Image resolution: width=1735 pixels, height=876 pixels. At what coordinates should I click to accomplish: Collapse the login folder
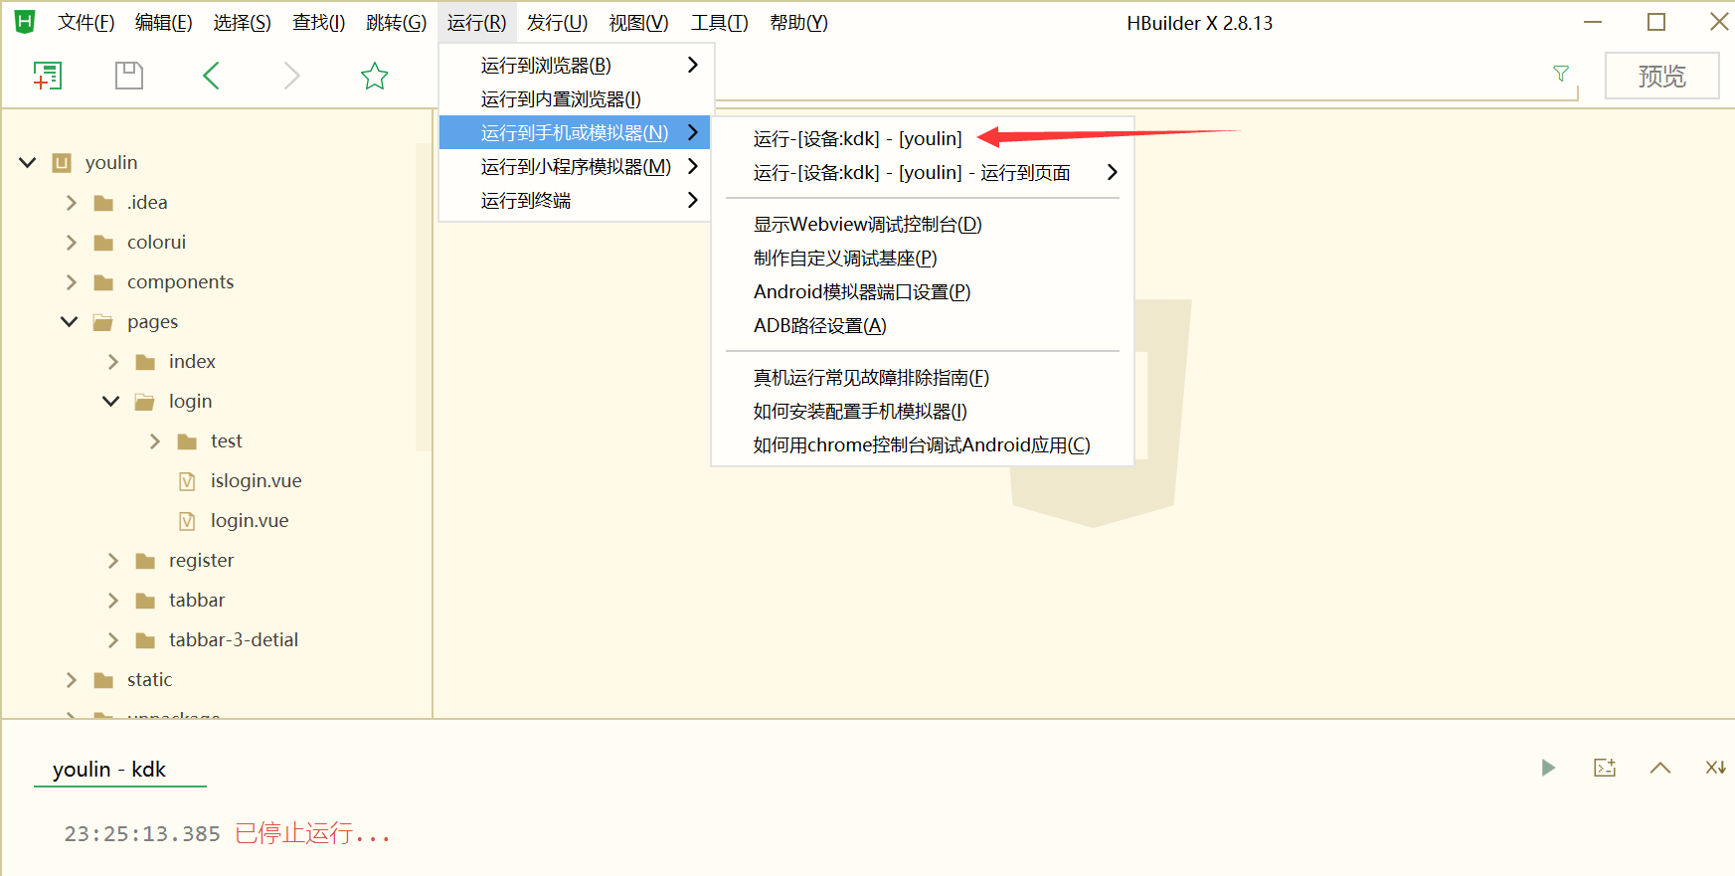coord(111,401)
